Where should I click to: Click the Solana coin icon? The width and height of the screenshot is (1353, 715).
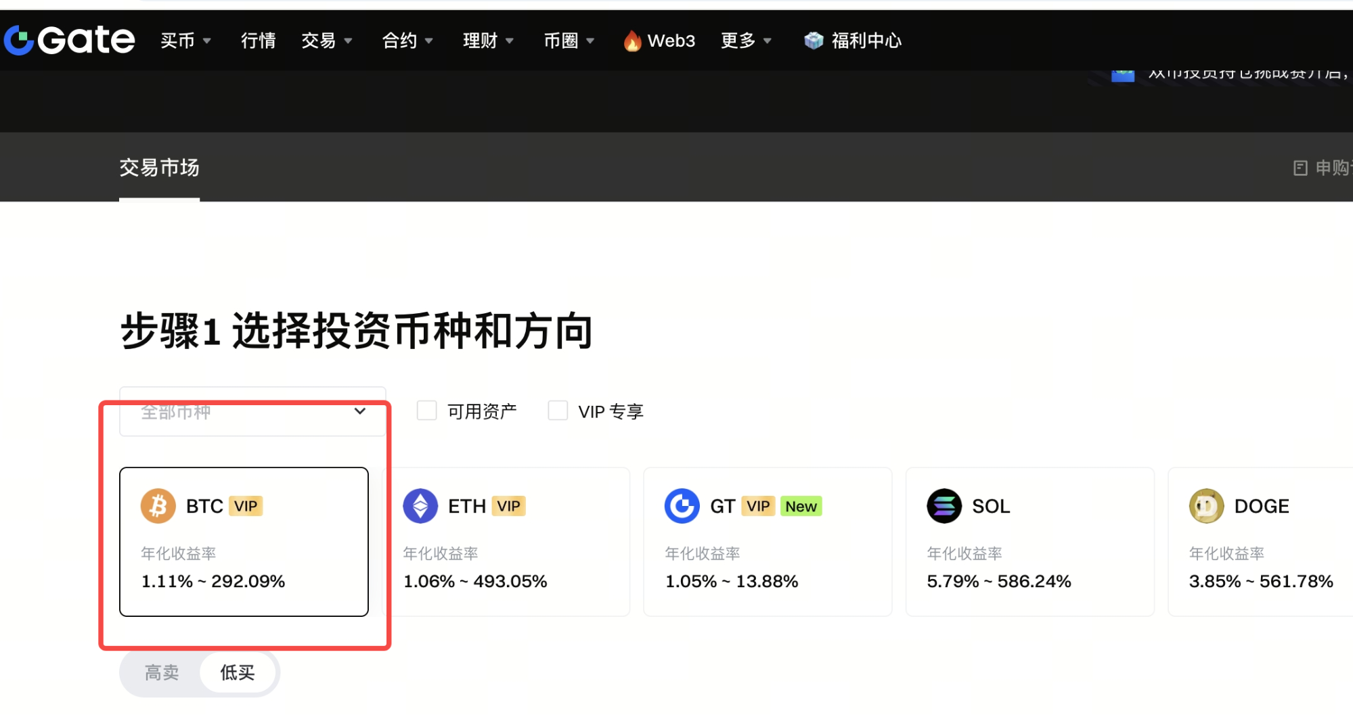(x=944, y=506)
